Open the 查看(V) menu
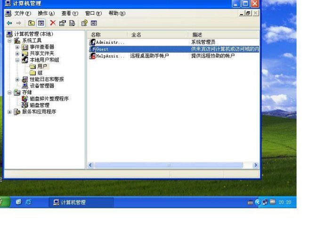Screen dimensions: 325x243 (x=70, y=14)
